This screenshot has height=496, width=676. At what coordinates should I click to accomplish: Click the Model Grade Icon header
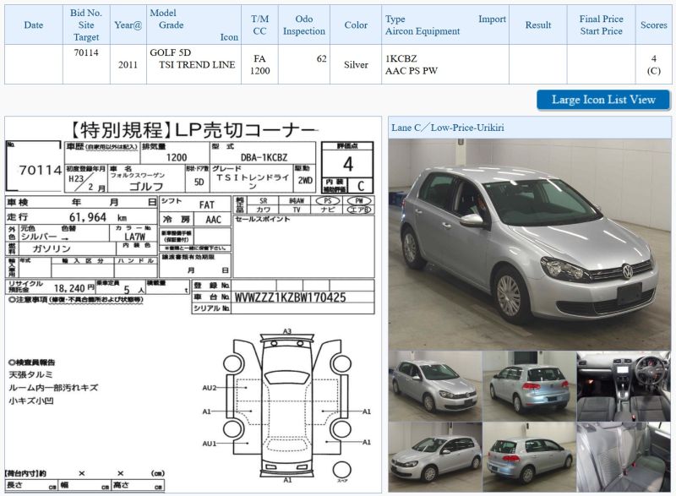pos(194,25)
